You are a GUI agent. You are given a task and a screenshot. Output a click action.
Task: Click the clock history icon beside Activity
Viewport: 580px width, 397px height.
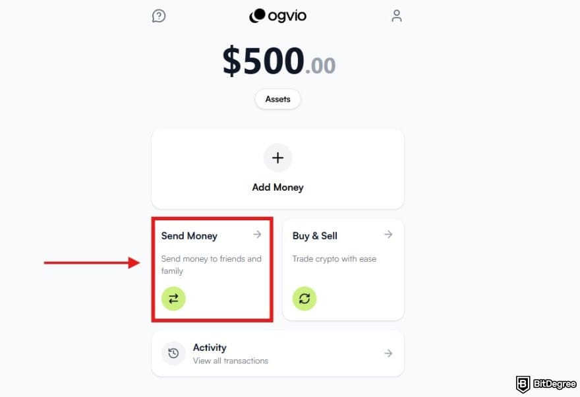tap(173, 353)
